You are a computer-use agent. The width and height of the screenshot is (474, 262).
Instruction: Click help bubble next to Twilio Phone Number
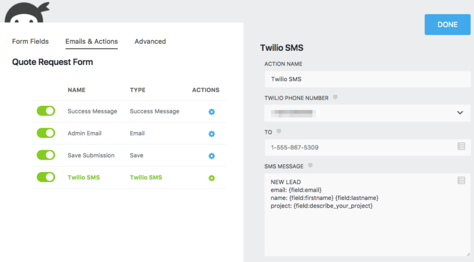335,97
